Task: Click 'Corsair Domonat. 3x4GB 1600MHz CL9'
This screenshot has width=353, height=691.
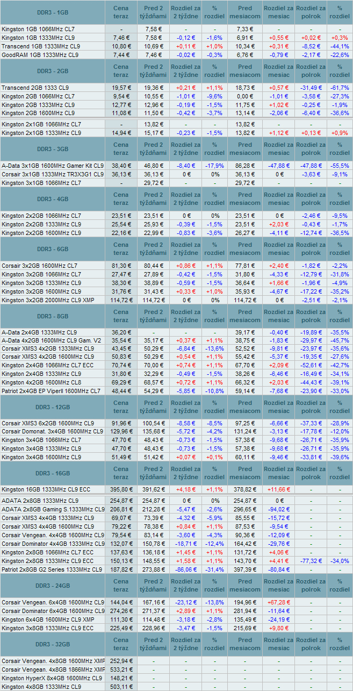Action: (x=52, y=432)
